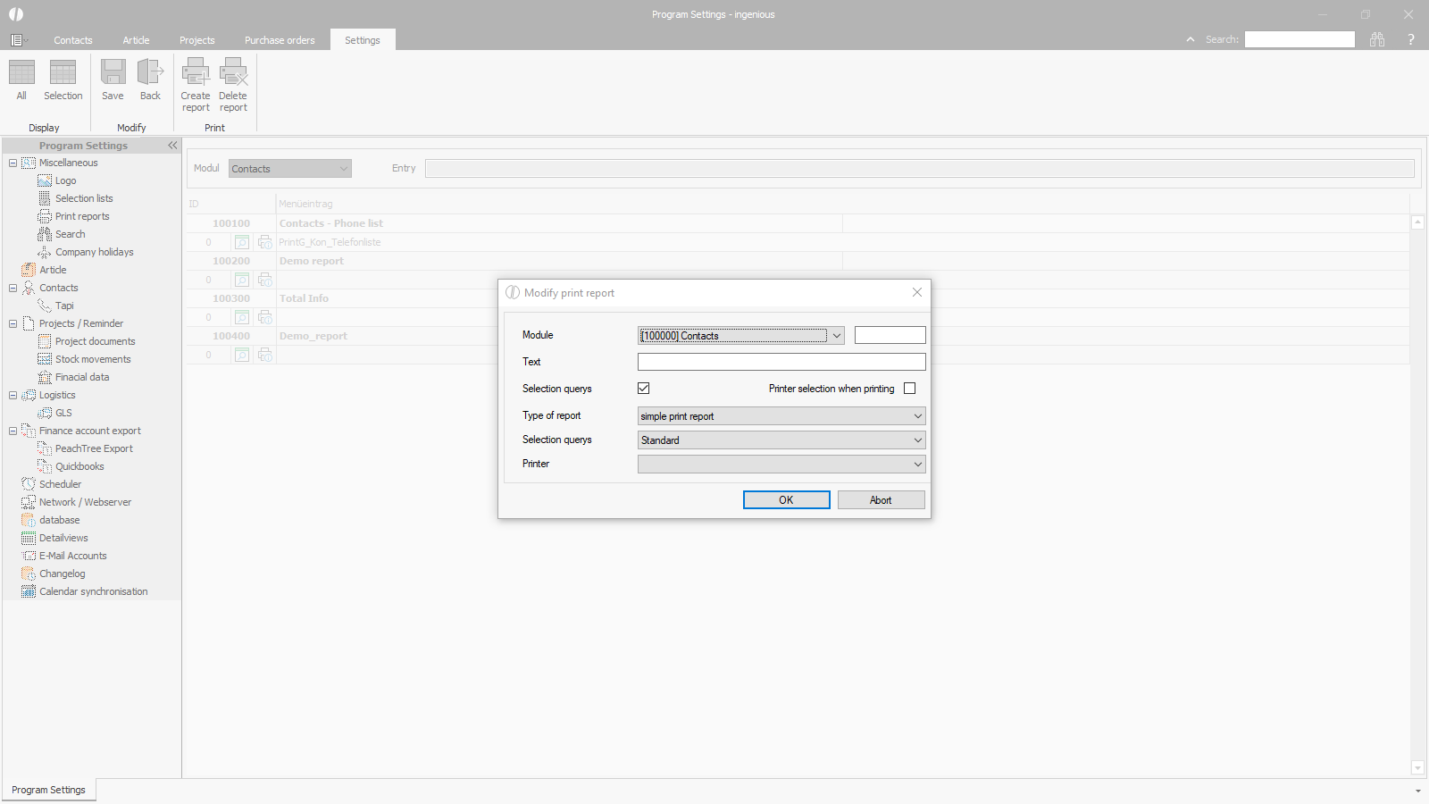Click the Selection display icon
The width and height of the screenshot is (1429, 804).
click(63, 73)
